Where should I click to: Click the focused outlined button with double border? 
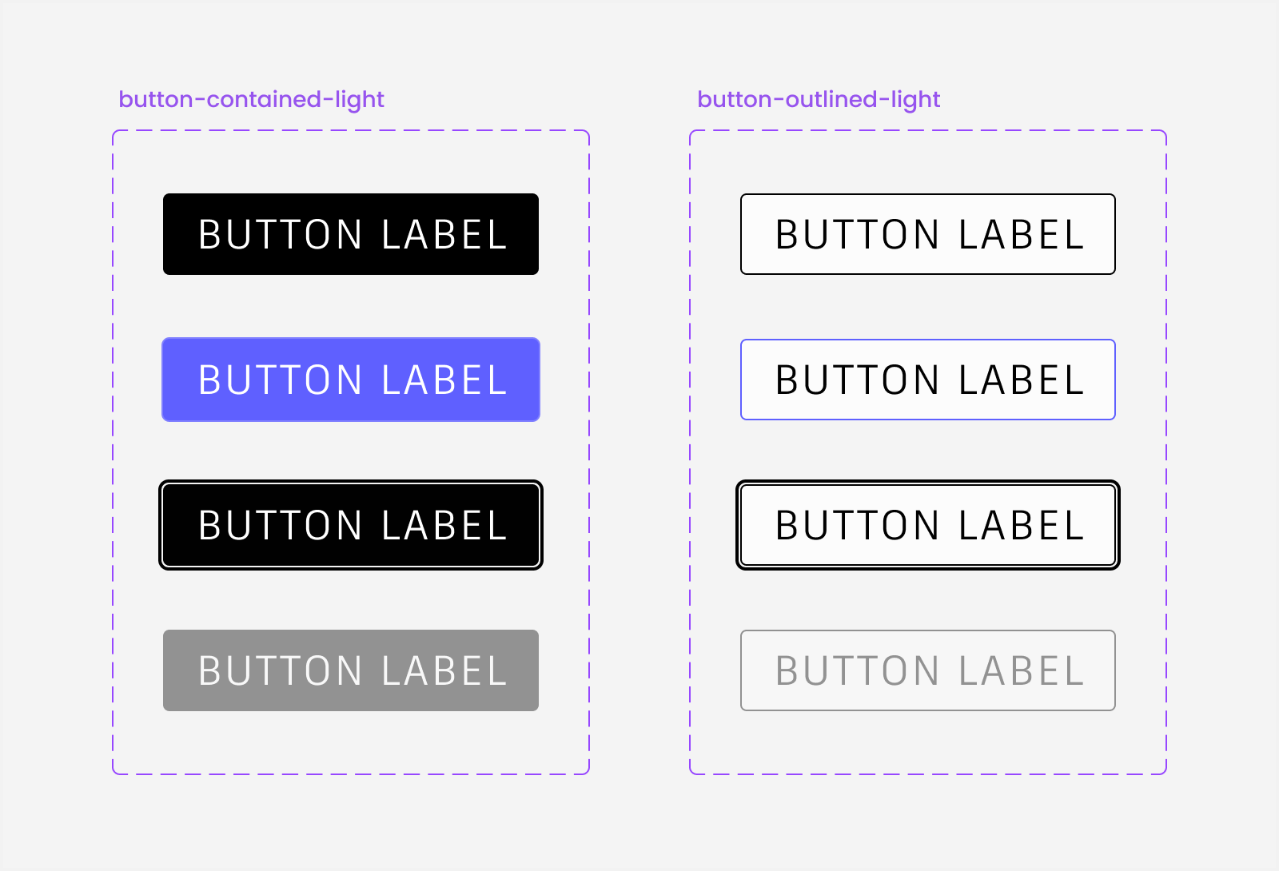[x=927, y=525]
